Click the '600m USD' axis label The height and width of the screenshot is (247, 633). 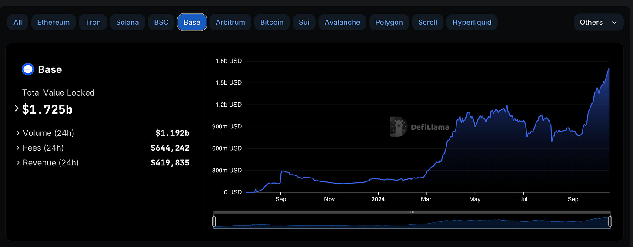(x=228, y=148)
